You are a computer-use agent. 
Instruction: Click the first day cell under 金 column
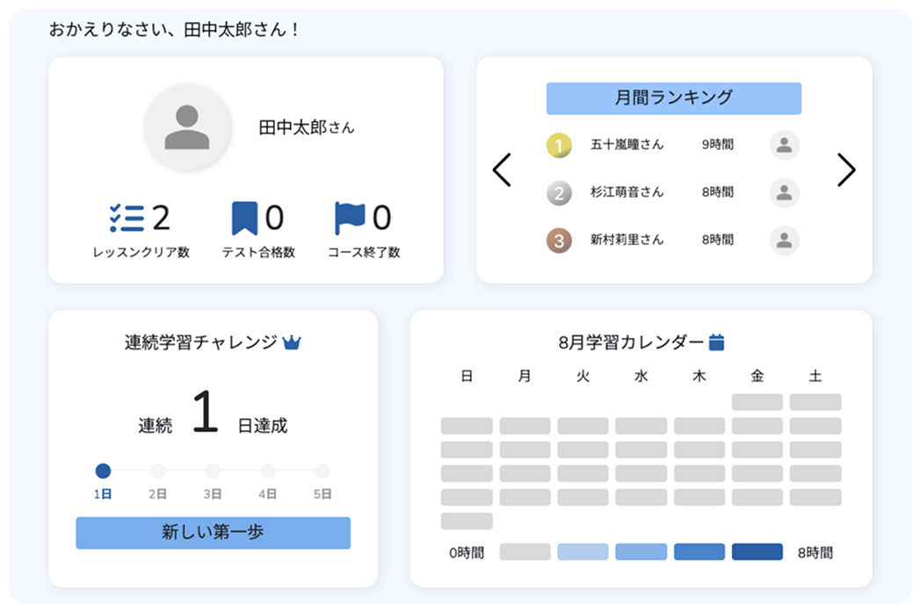click(x=757, y=402)
